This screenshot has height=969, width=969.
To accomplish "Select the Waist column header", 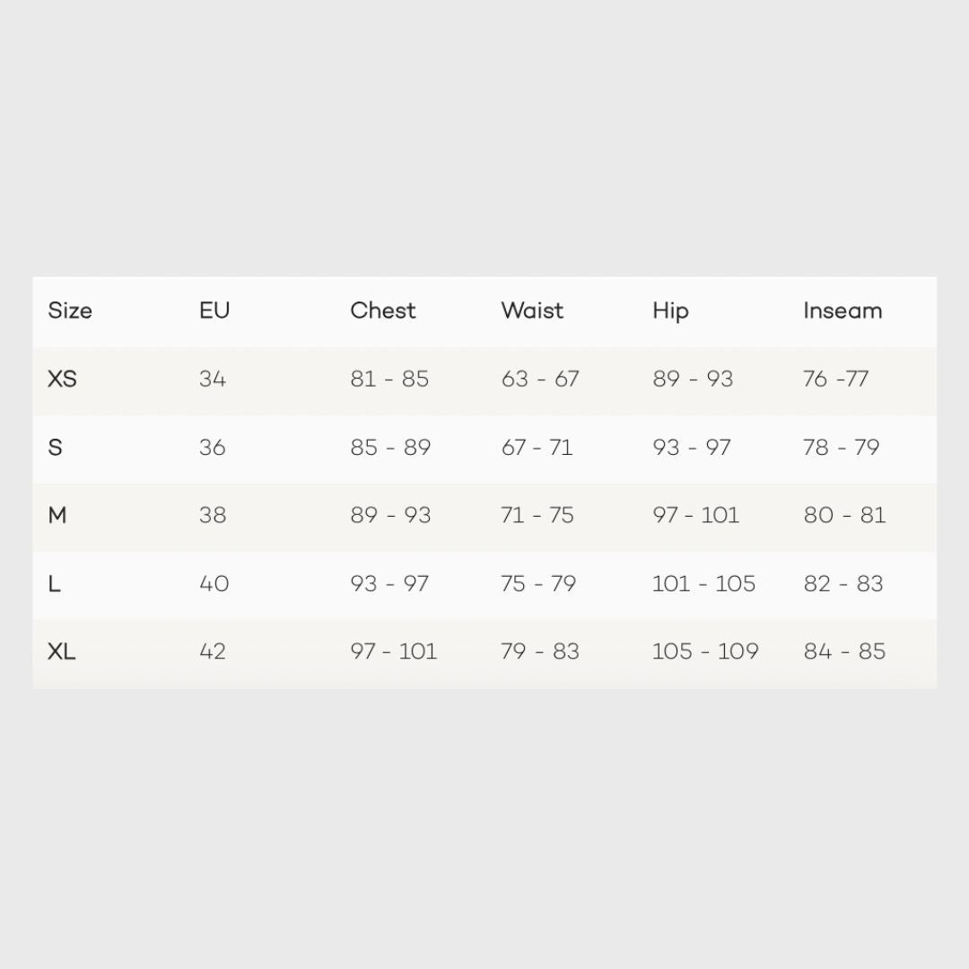I will click(532, 310).
